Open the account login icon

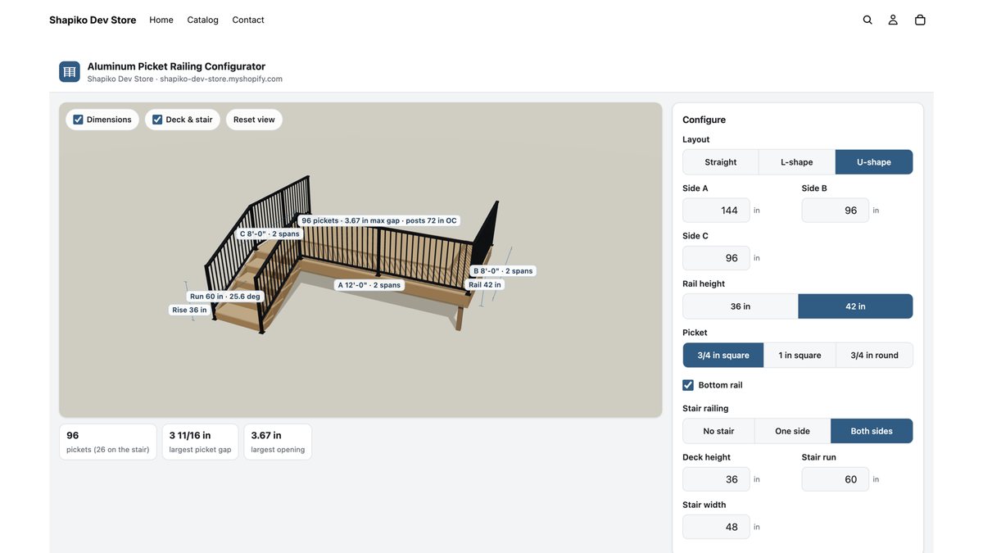click(x=893, y=20)
